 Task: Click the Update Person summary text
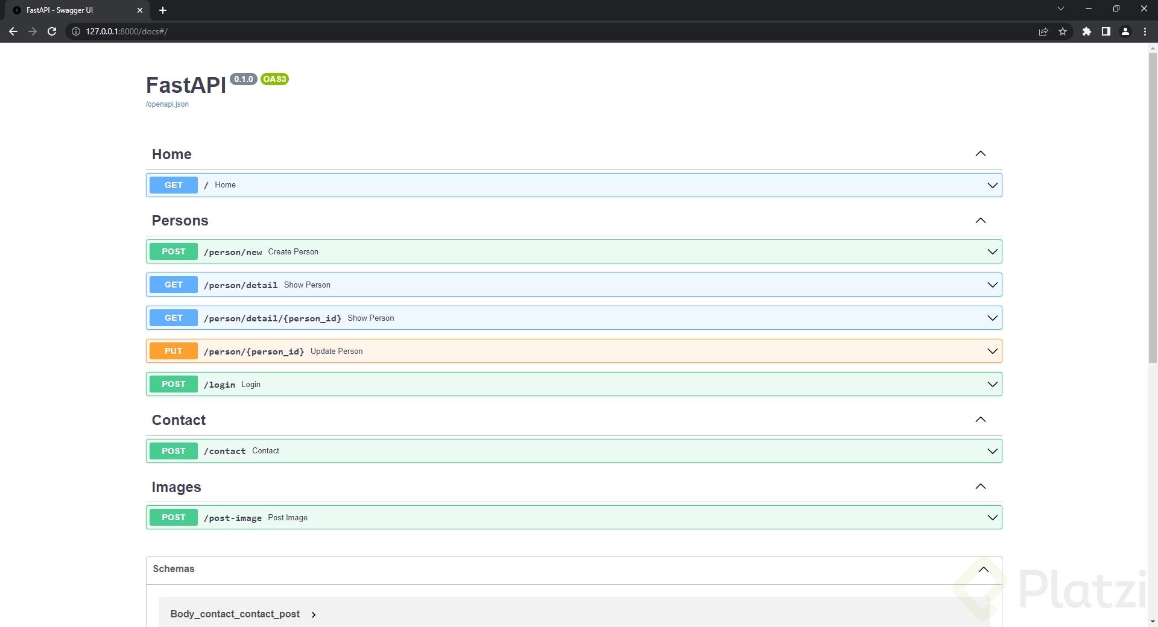pyautogui.click(x=337, y=351)
